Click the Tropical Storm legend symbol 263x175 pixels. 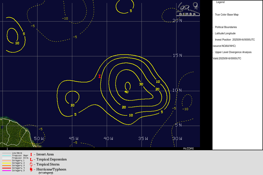point(31,164)
